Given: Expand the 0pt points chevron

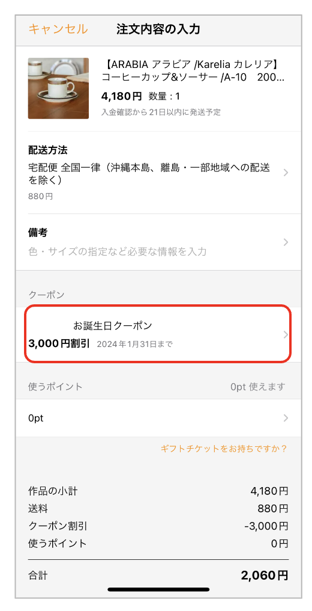Looking at the screenshot, I should 286,418.
